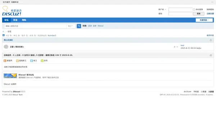Open the username type dropdown
This screenshot has width=216, height=135.
162,9
